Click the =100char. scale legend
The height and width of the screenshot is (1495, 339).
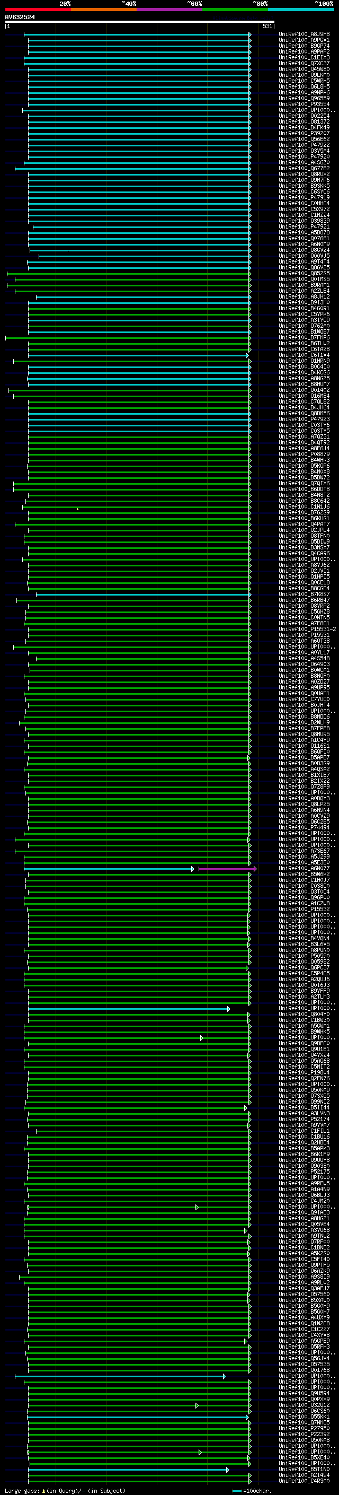252,1491
